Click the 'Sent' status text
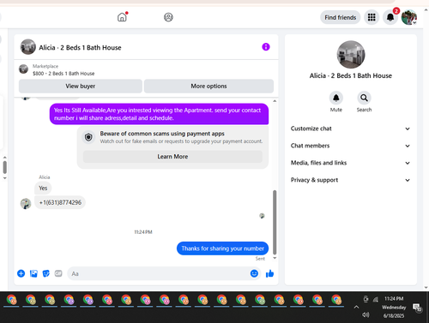Screen dimensions: 429x323 coord(260,259)
